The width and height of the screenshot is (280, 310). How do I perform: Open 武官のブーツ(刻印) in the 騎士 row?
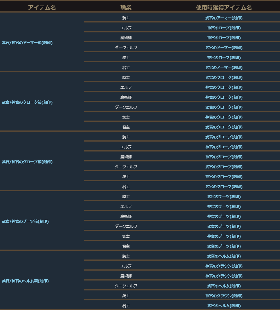point(224,197)
